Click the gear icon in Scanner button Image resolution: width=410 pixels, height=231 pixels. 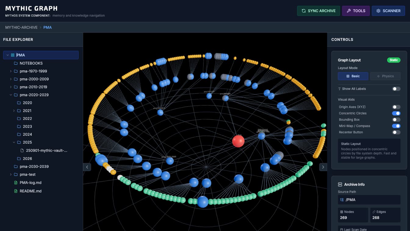378,11
